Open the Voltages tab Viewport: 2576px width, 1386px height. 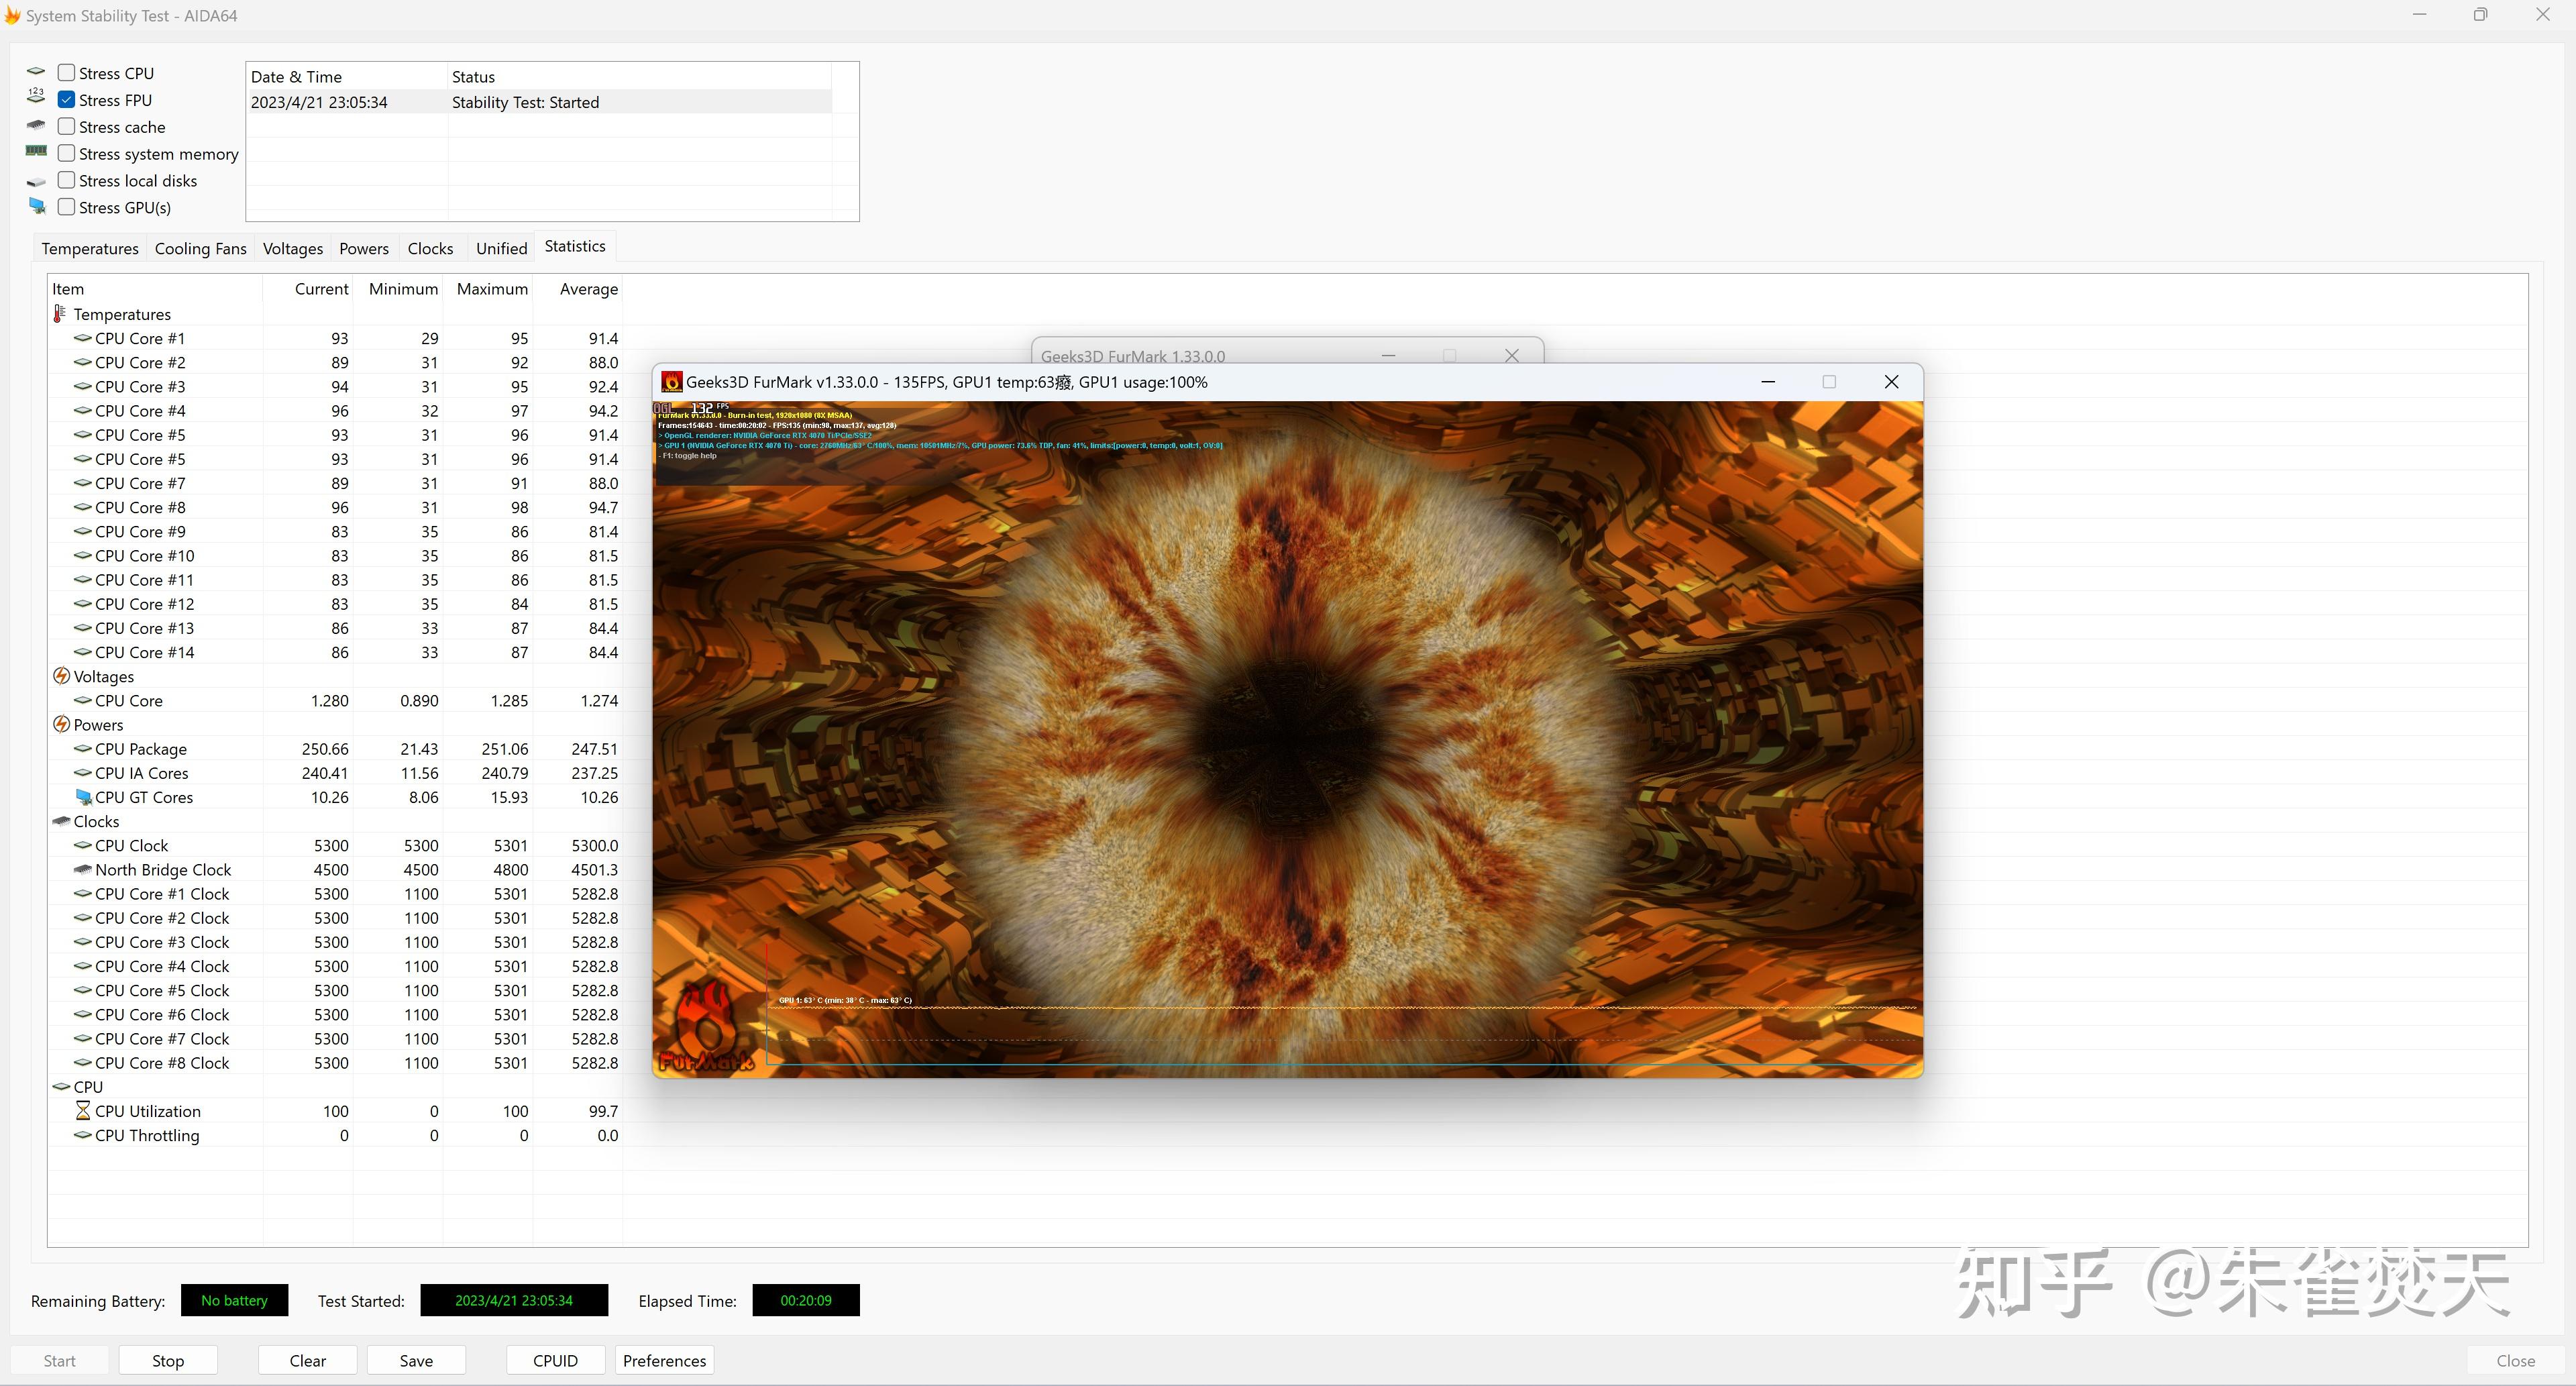(293, 248)
